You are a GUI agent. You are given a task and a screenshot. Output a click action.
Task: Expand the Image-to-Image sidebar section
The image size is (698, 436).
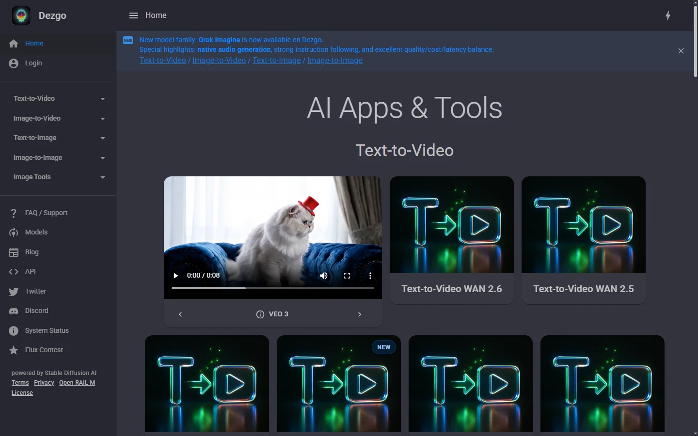click(58, 157)
